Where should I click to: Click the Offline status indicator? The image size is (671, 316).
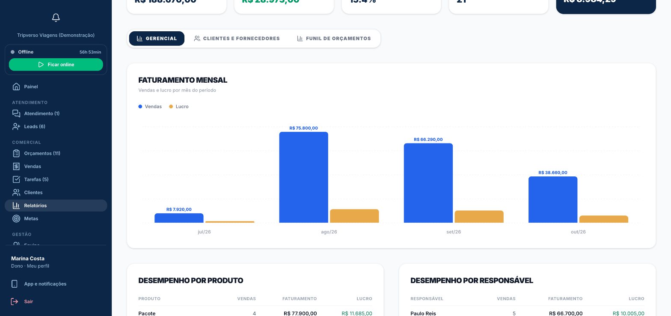click(22, 52)
